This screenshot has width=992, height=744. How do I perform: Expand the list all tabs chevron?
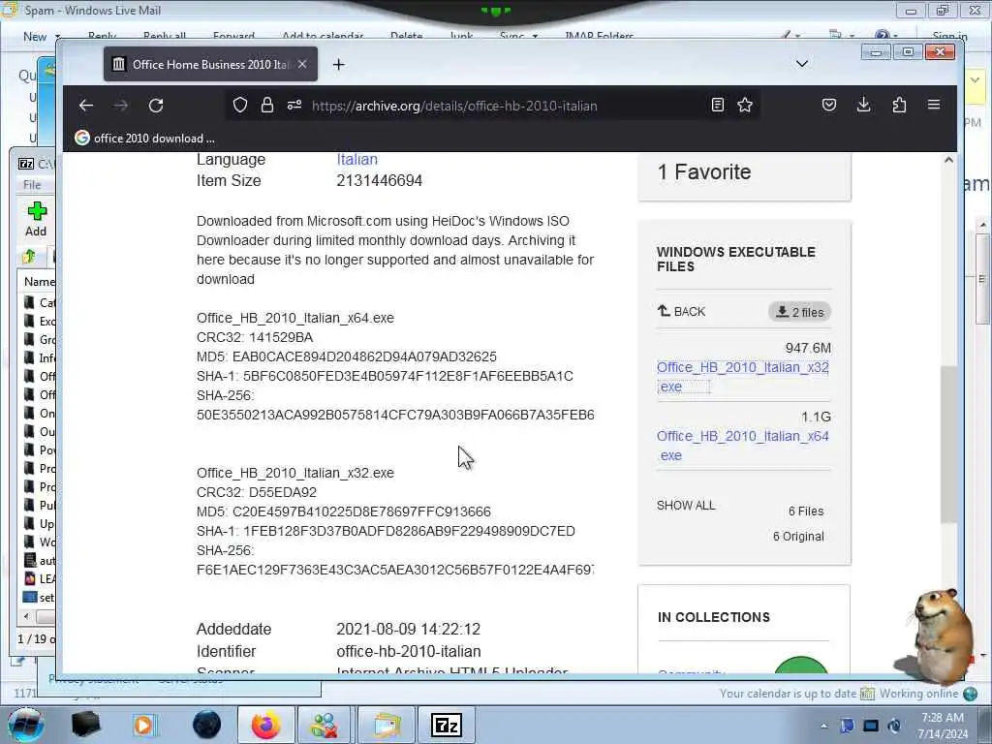click(x=801, y=64)
